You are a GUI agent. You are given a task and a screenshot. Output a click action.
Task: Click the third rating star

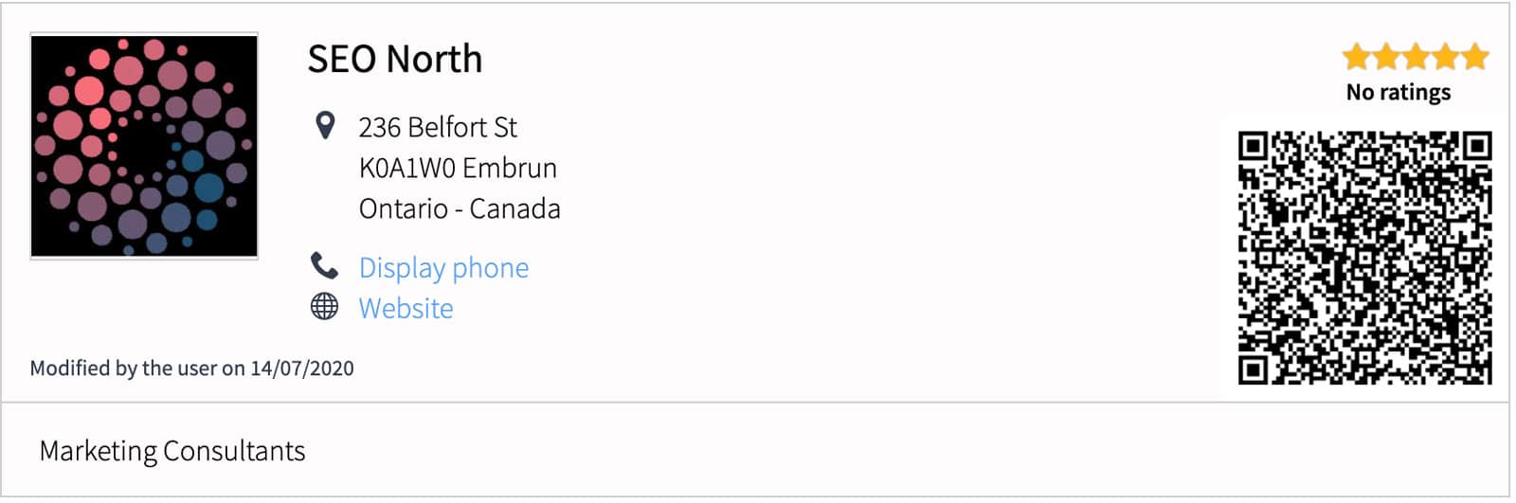[1416, 57]
